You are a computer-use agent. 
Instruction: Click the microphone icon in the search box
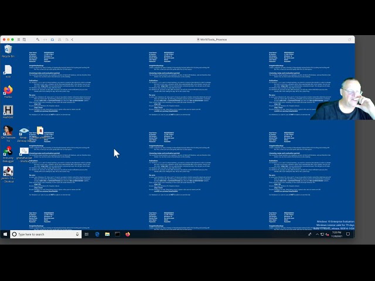tap(77, 234)
